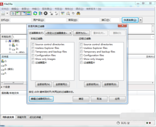
Task: Enable local Useless Explorer files filter
Action: click(33, 48)
